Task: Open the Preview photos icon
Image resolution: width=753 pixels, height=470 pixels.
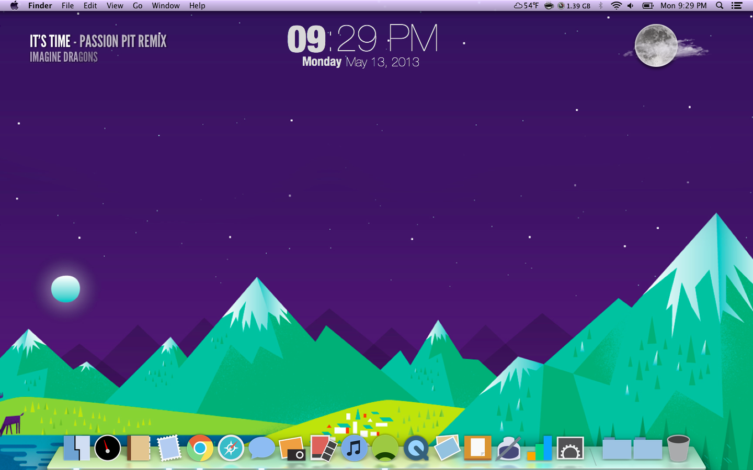Action: pos(447,448)
